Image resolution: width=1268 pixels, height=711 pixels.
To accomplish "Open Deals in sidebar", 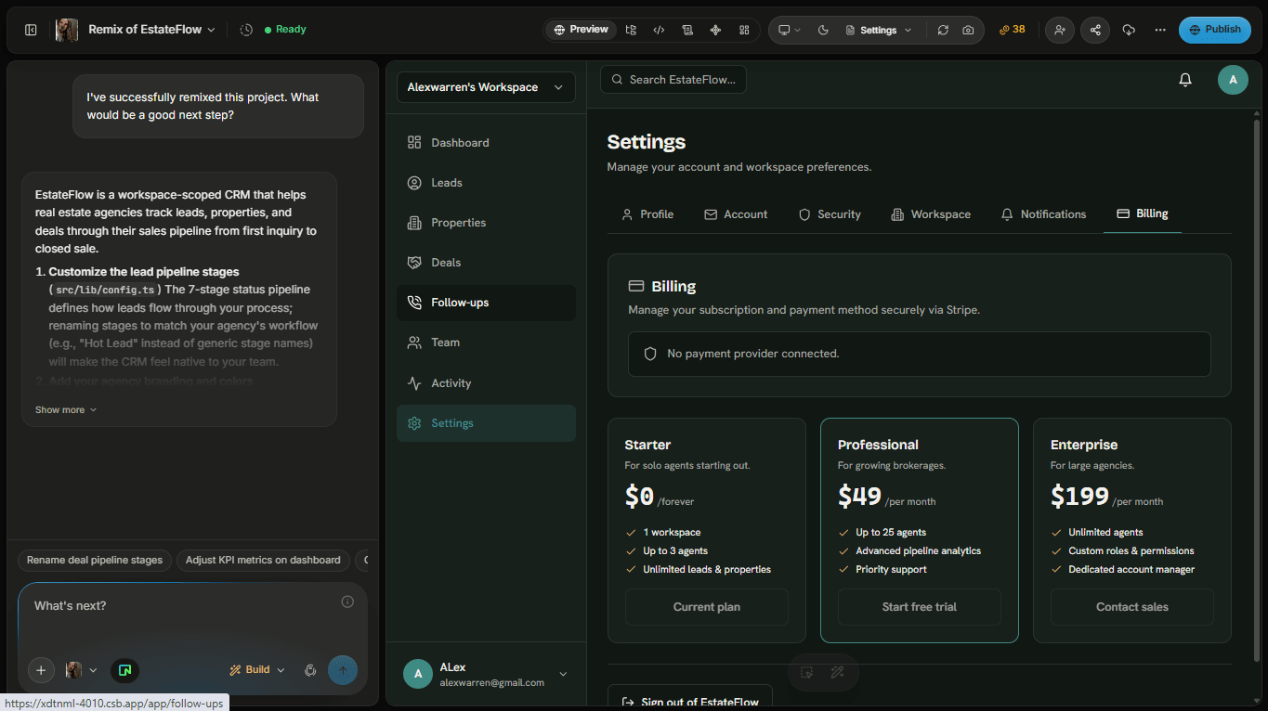I will point(486,263).
